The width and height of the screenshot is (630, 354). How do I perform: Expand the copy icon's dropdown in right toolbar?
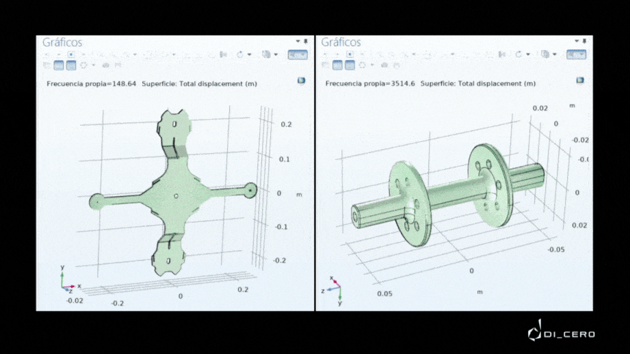coord(555,54)
